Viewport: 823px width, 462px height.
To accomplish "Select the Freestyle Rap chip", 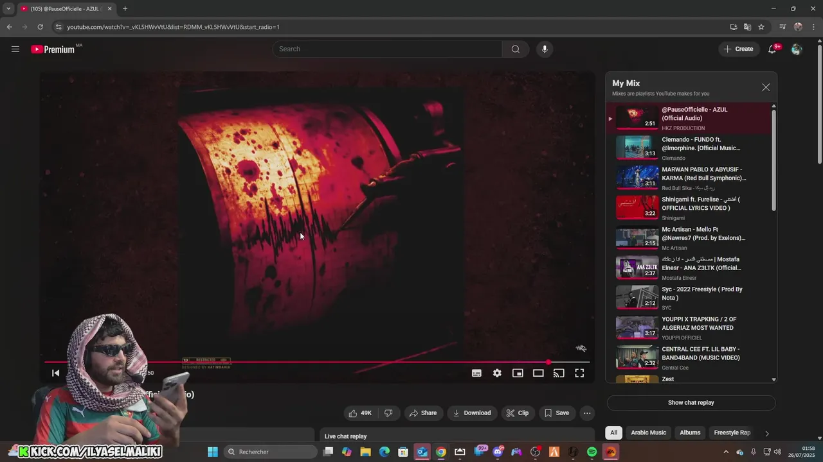I will pyautogui.click(x=732, y=432).
